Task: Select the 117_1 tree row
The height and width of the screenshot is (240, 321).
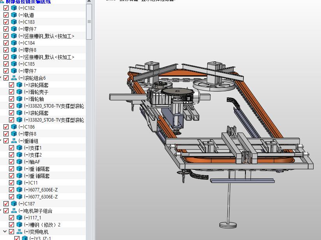Action: point(43,218)
